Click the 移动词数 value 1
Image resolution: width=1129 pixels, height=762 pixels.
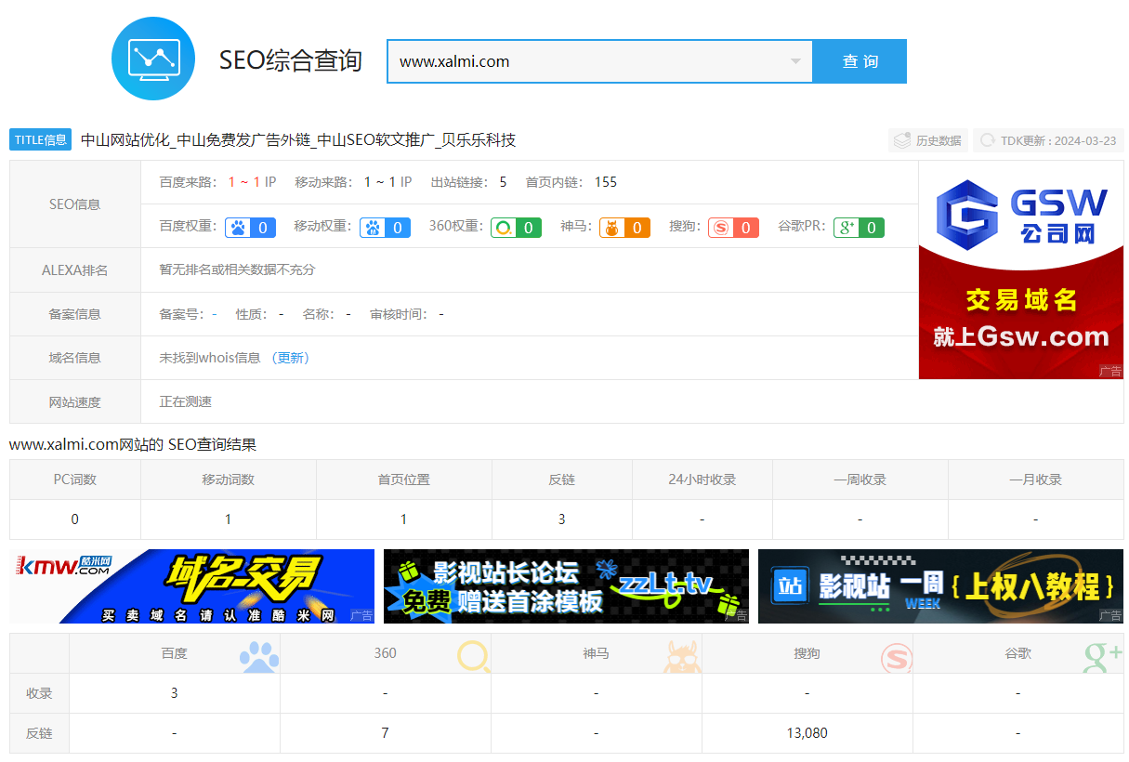(x=228, y=519)
